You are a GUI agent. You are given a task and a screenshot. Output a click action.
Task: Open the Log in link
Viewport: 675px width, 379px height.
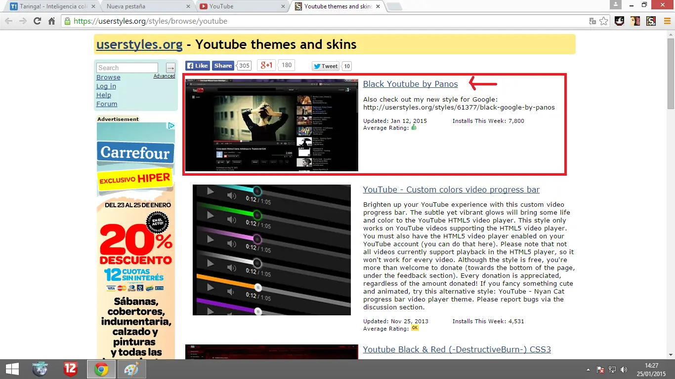[106, 86]
